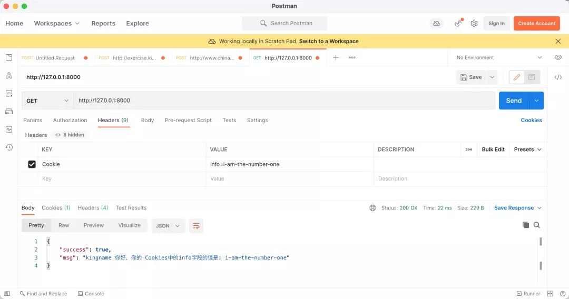The height and width of the screenshot is (299, 569).
Task: Click the network globe icon
Action: (x=372, y=208)
